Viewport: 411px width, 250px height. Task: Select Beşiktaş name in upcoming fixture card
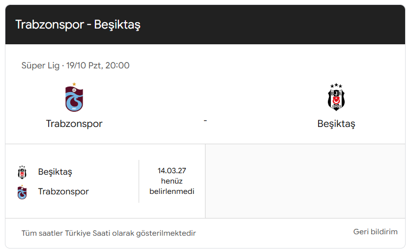[x=55, y=172]
